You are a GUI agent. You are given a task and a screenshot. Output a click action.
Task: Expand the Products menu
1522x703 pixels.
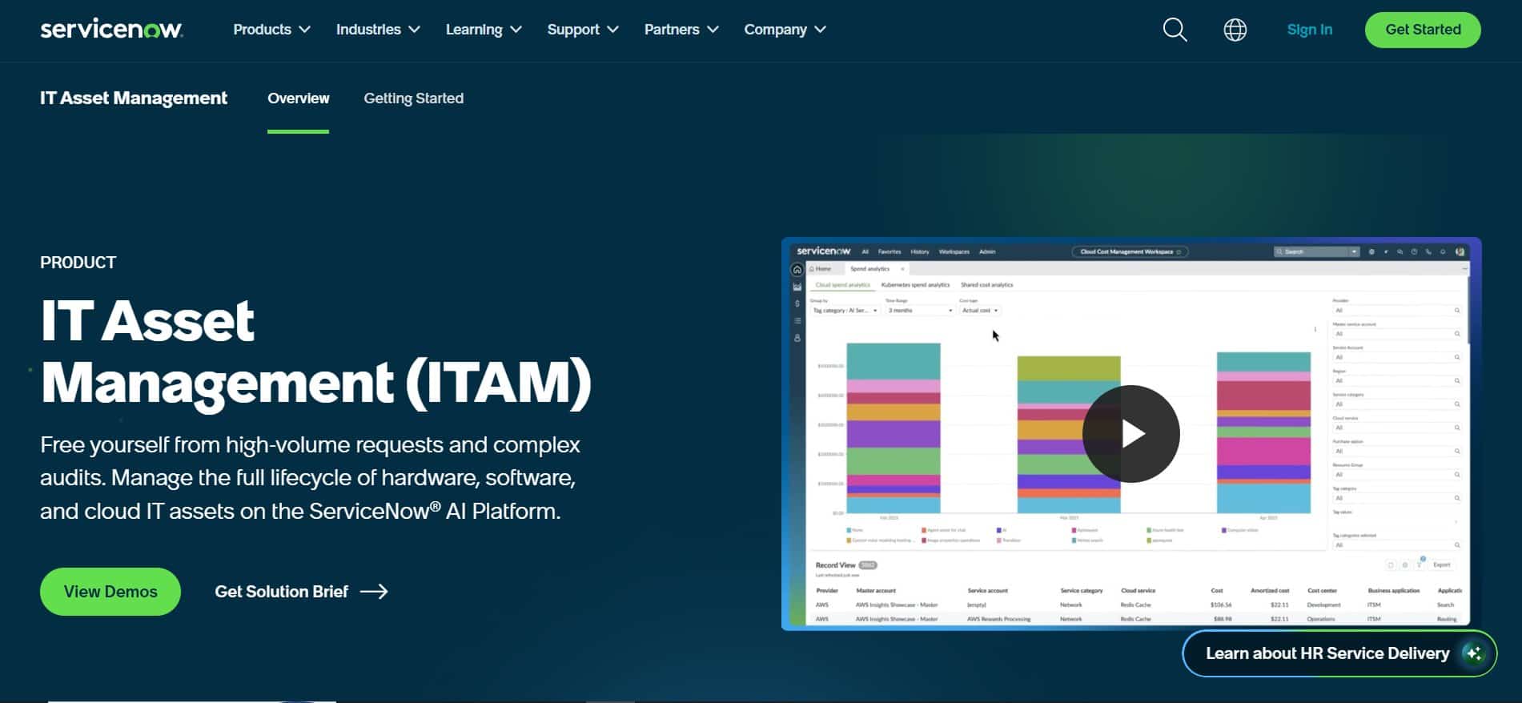(x=271, y=30)
